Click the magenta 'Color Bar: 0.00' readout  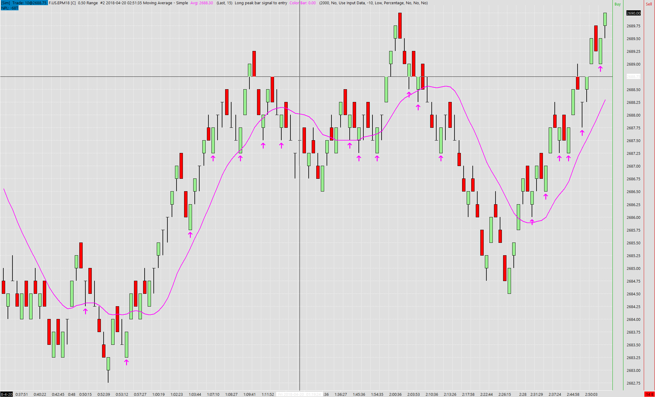[302, 3]
